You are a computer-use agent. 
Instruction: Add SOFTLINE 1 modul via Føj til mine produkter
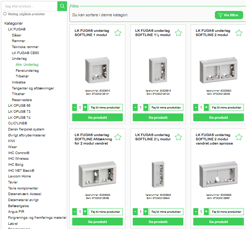pyautogui.click(x=105, y=107)
